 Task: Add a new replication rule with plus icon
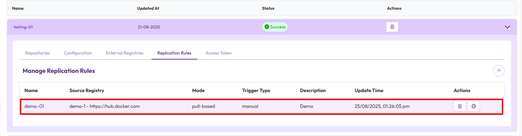499,71
